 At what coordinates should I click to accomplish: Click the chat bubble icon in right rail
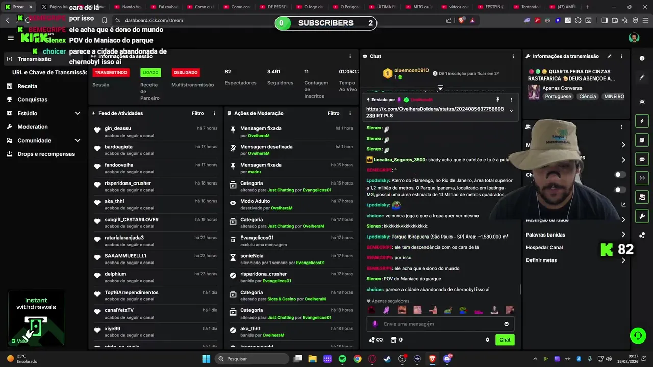click(x=642, y=159)
